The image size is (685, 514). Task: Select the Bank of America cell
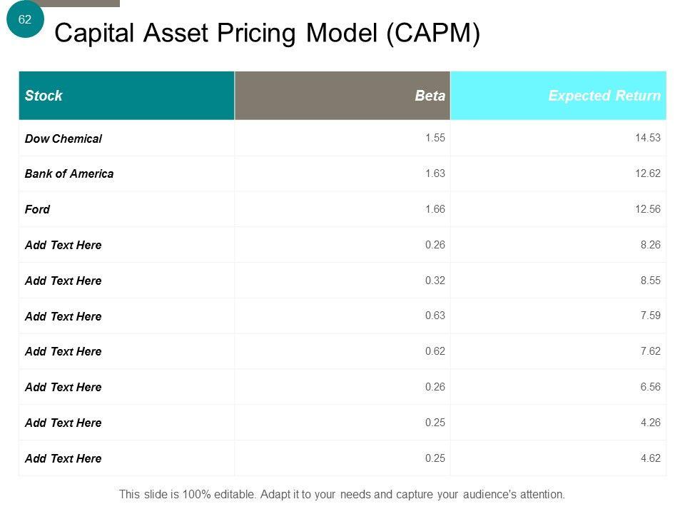pyautogui.click(x=69, y=173)
